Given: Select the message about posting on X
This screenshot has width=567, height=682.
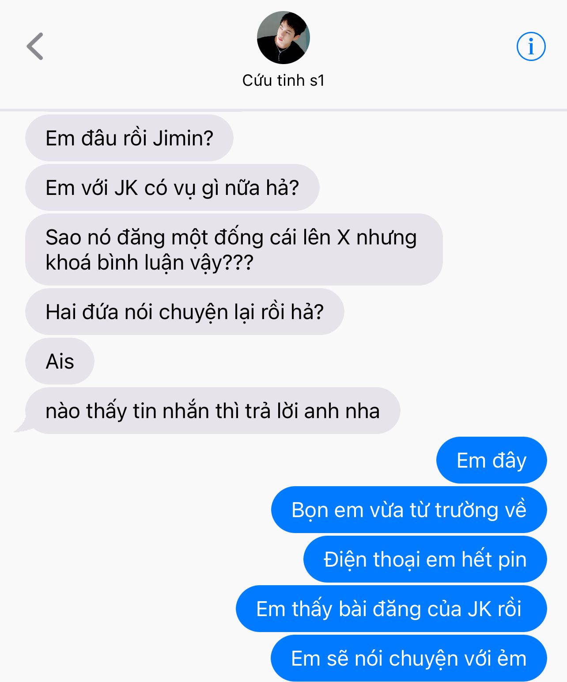Looking at the screenshot, I should point(234,250).
